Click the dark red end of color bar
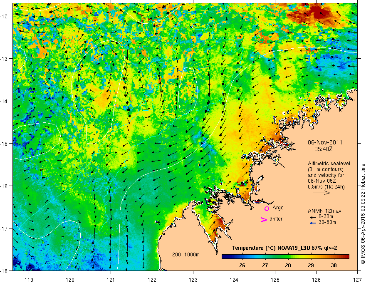This screenshot has width=366, height=283. click(x=346, y=257)
